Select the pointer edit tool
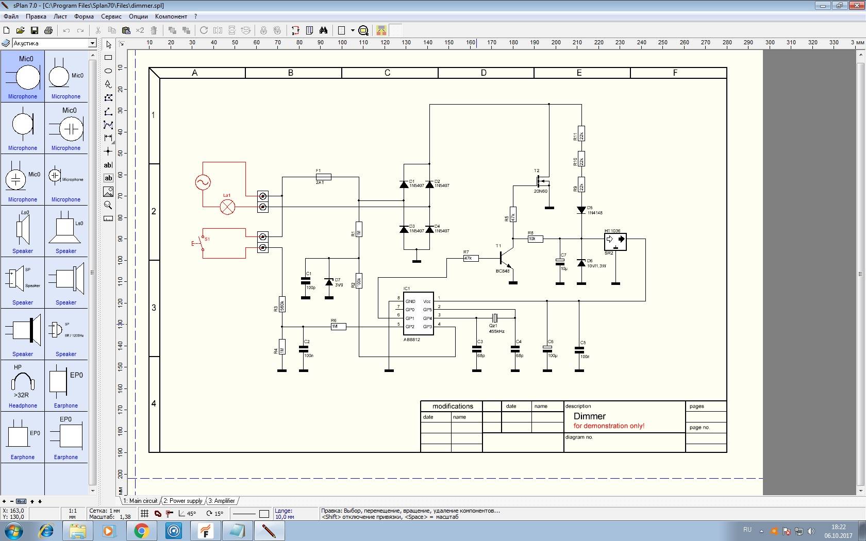 108,45
